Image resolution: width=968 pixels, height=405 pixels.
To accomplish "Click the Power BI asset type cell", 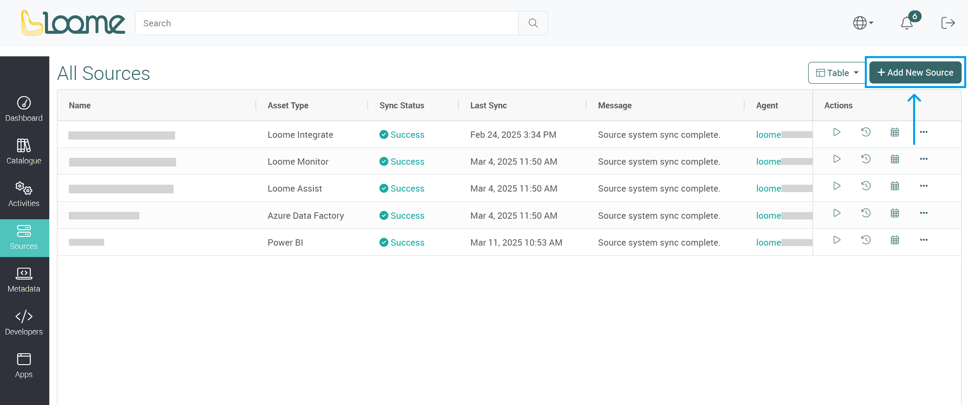I will coord(285,243).
